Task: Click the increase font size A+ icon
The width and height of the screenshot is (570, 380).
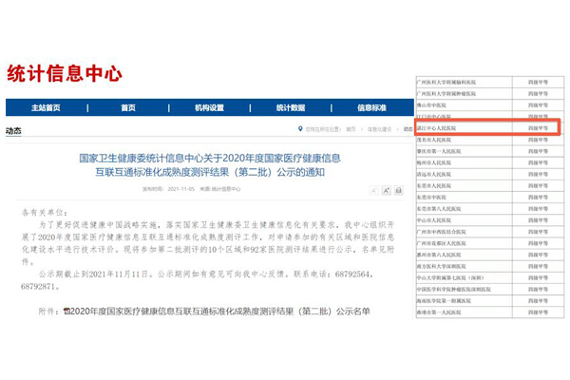Action: click(x=387, y=190)
